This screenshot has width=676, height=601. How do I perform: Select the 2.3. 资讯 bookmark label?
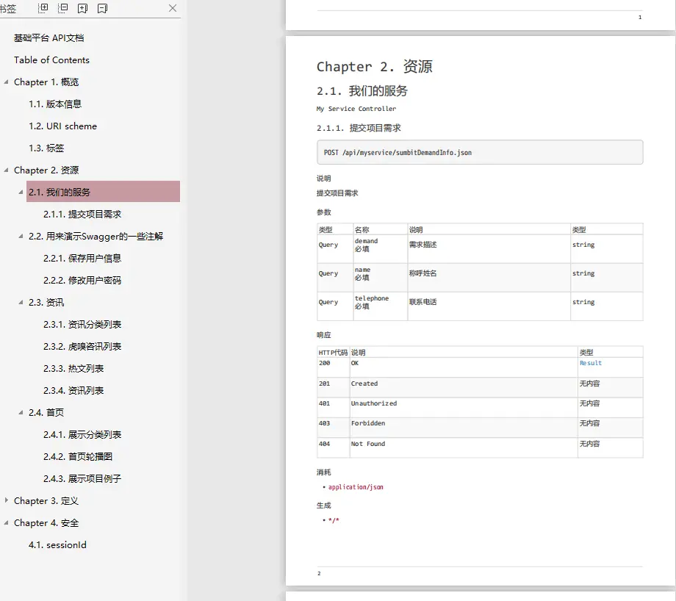pyautogui.click(x=46, y=302)
